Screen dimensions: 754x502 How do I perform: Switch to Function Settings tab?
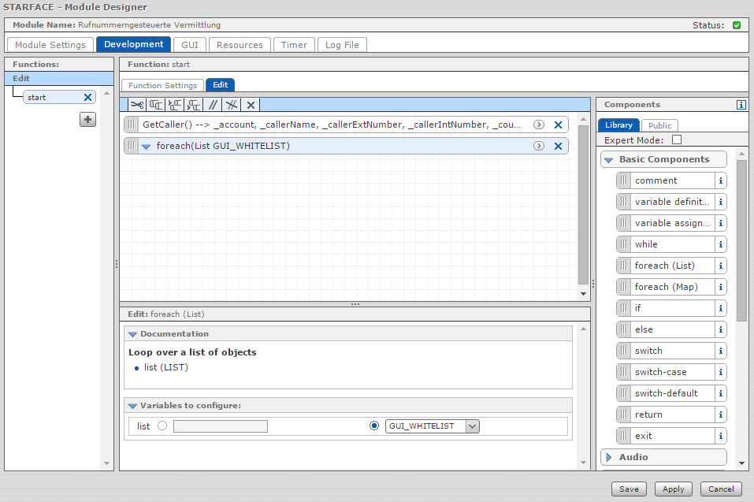(x=162, y=85)
